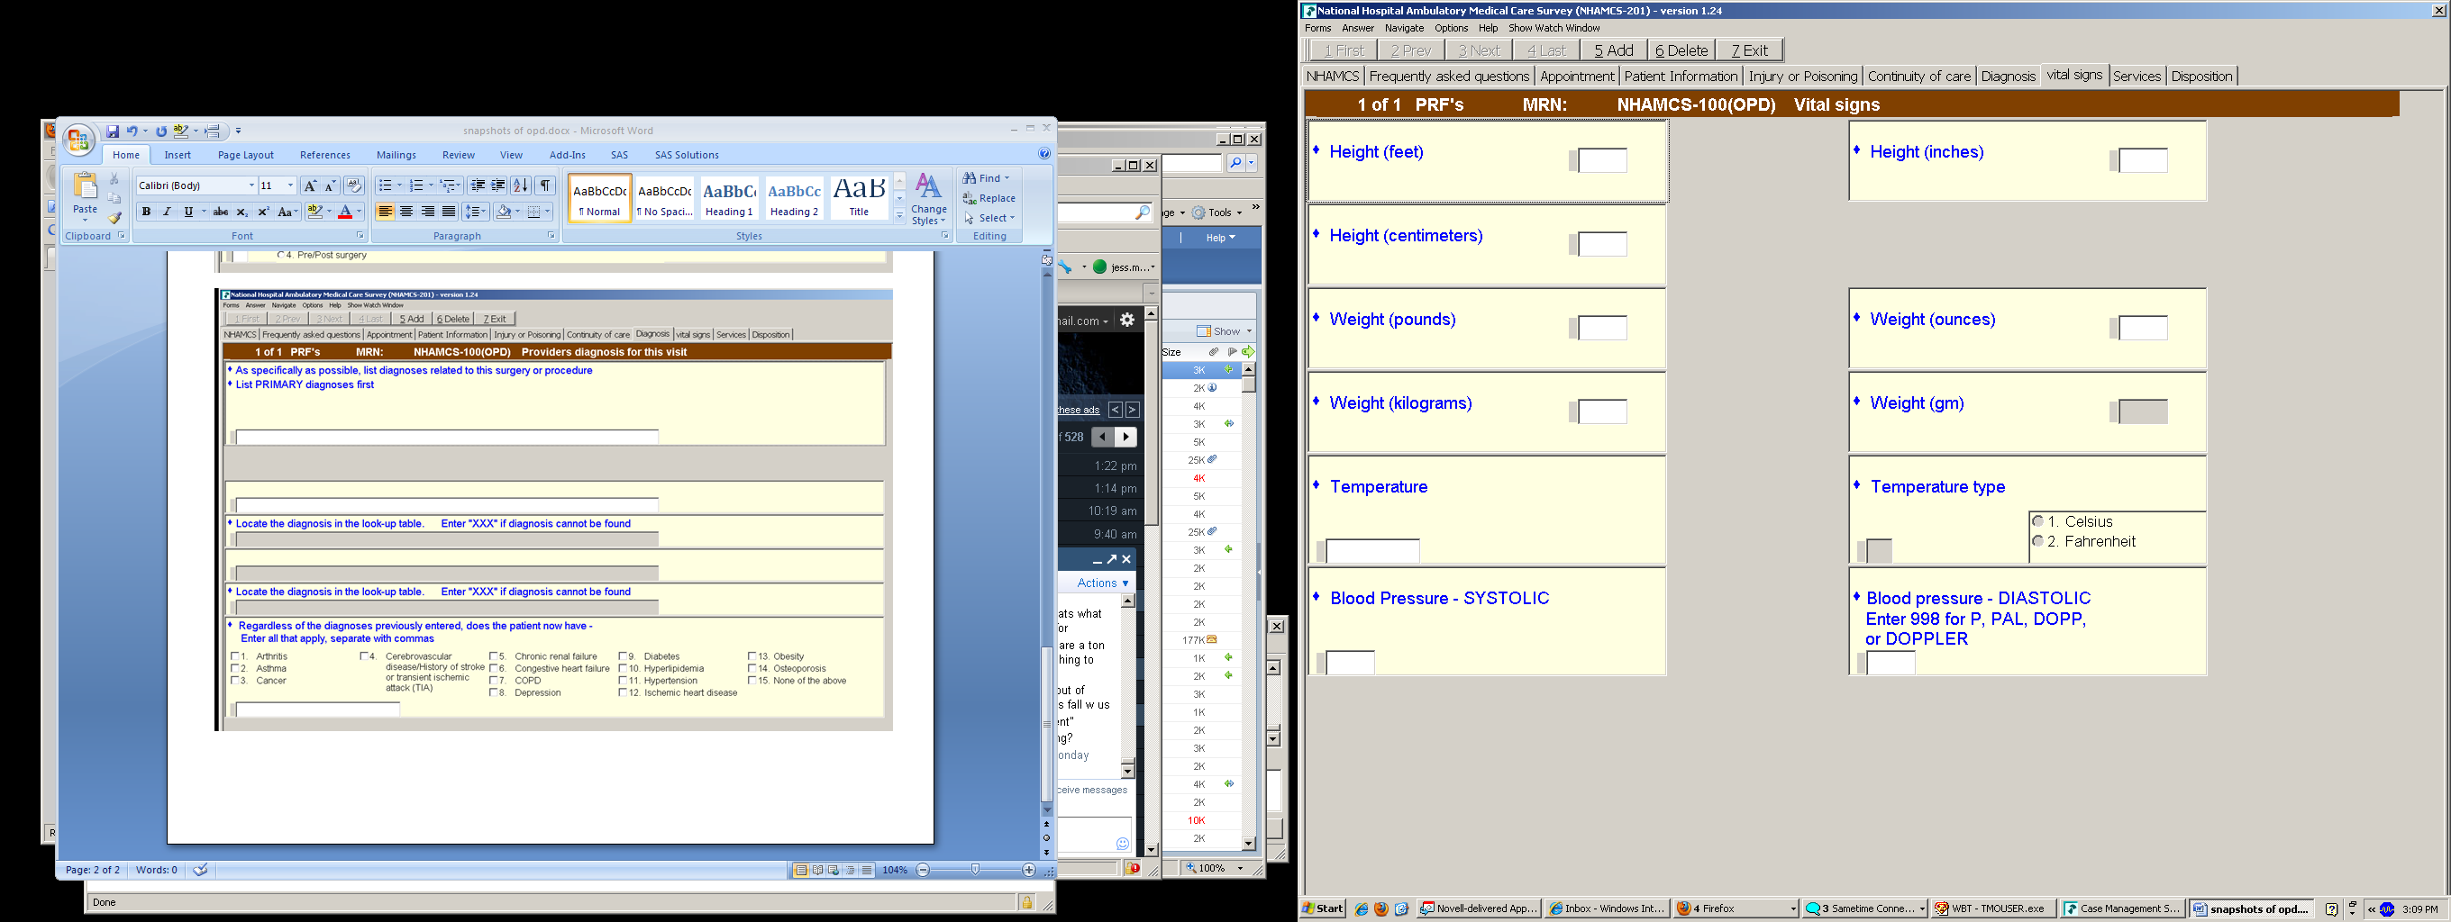
Task: Select the Fahrenheit temperature type
Action: pos(2038,542)
